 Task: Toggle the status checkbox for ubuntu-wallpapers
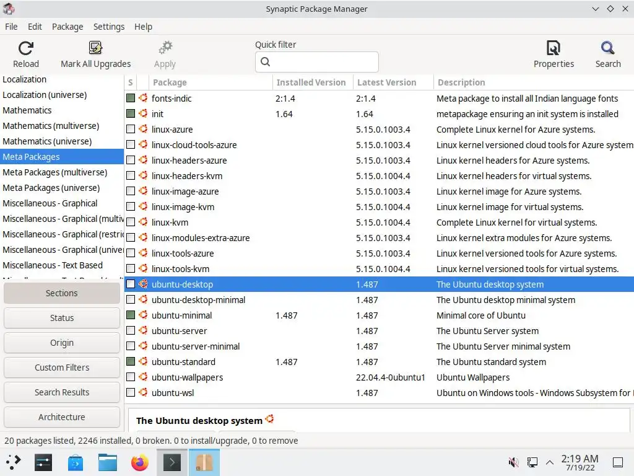[130, 377]
